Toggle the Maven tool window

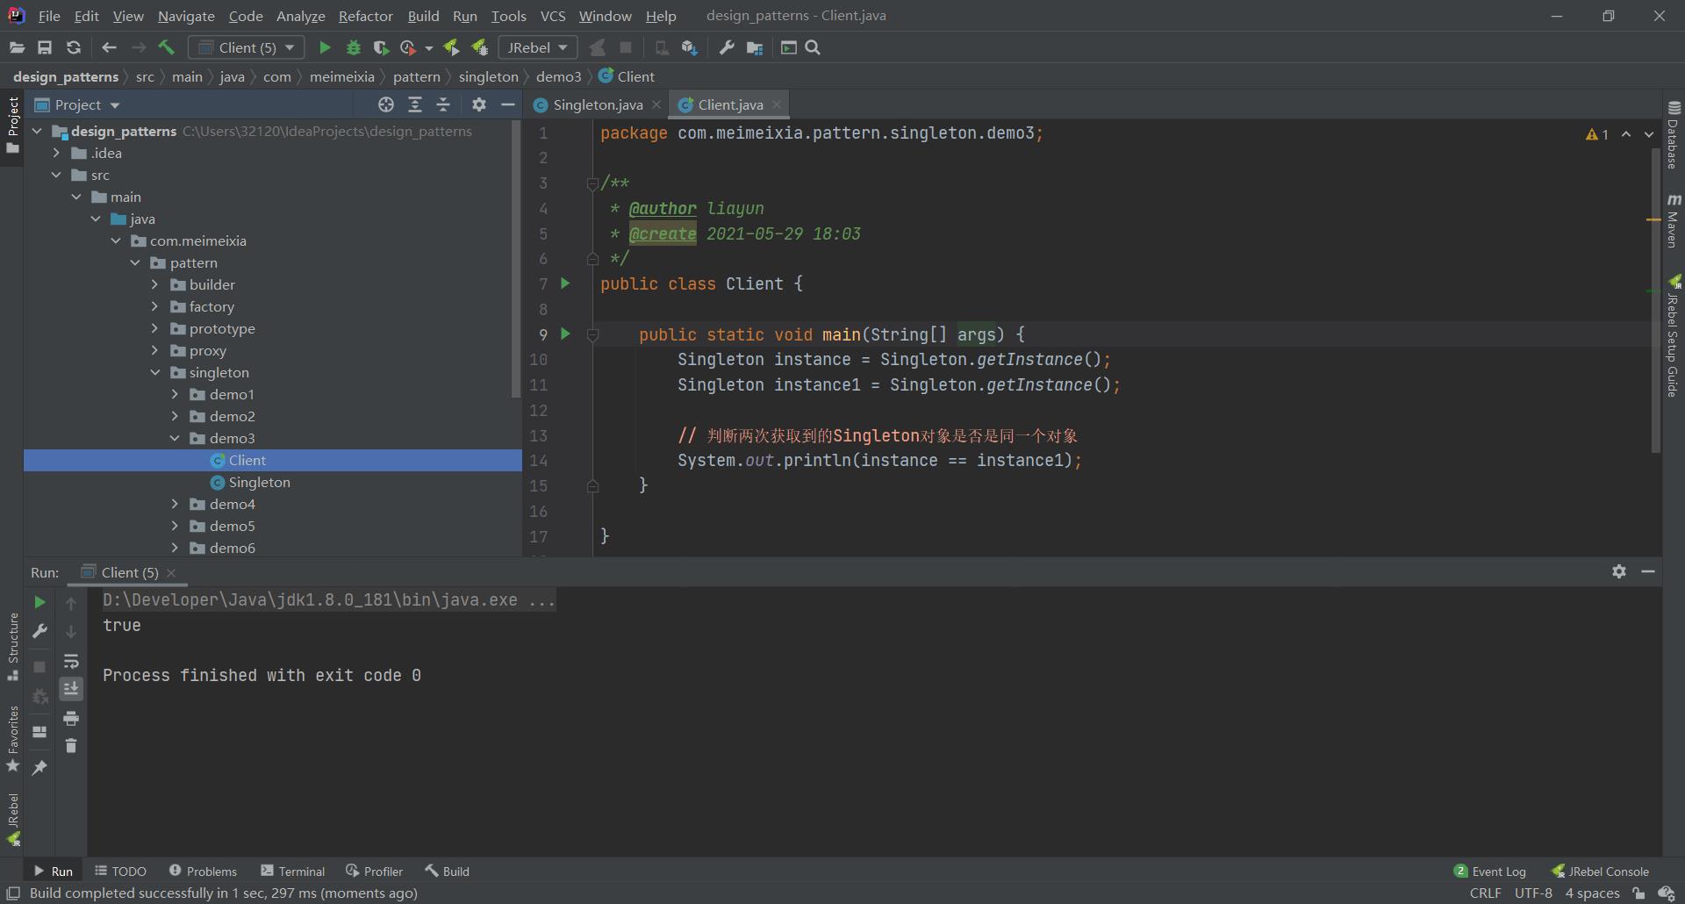coord(1673,221)
